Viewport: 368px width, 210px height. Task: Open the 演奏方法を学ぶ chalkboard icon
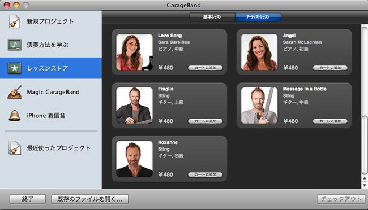pyautogui.click(x=15, y=45)
